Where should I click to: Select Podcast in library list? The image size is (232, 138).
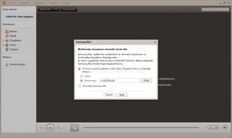(14, 50)
